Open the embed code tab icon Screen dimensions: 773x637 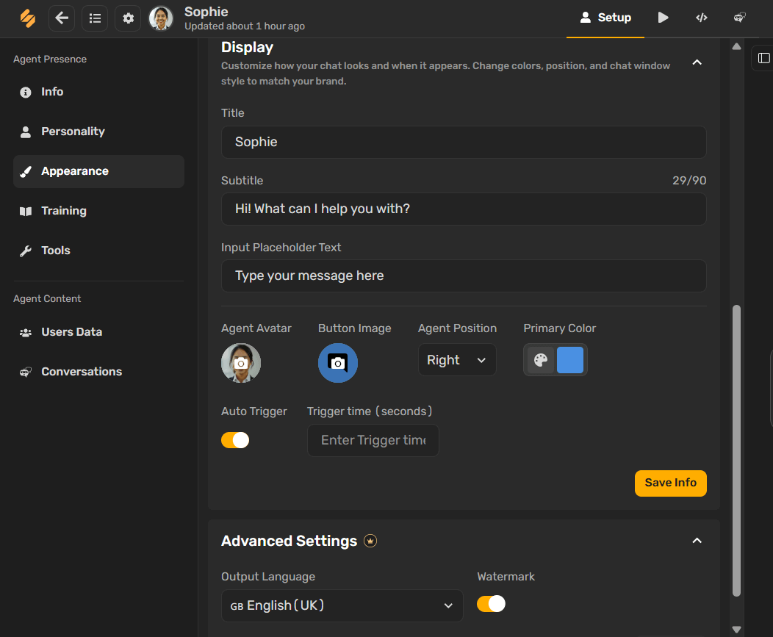(x=702, y=18)
